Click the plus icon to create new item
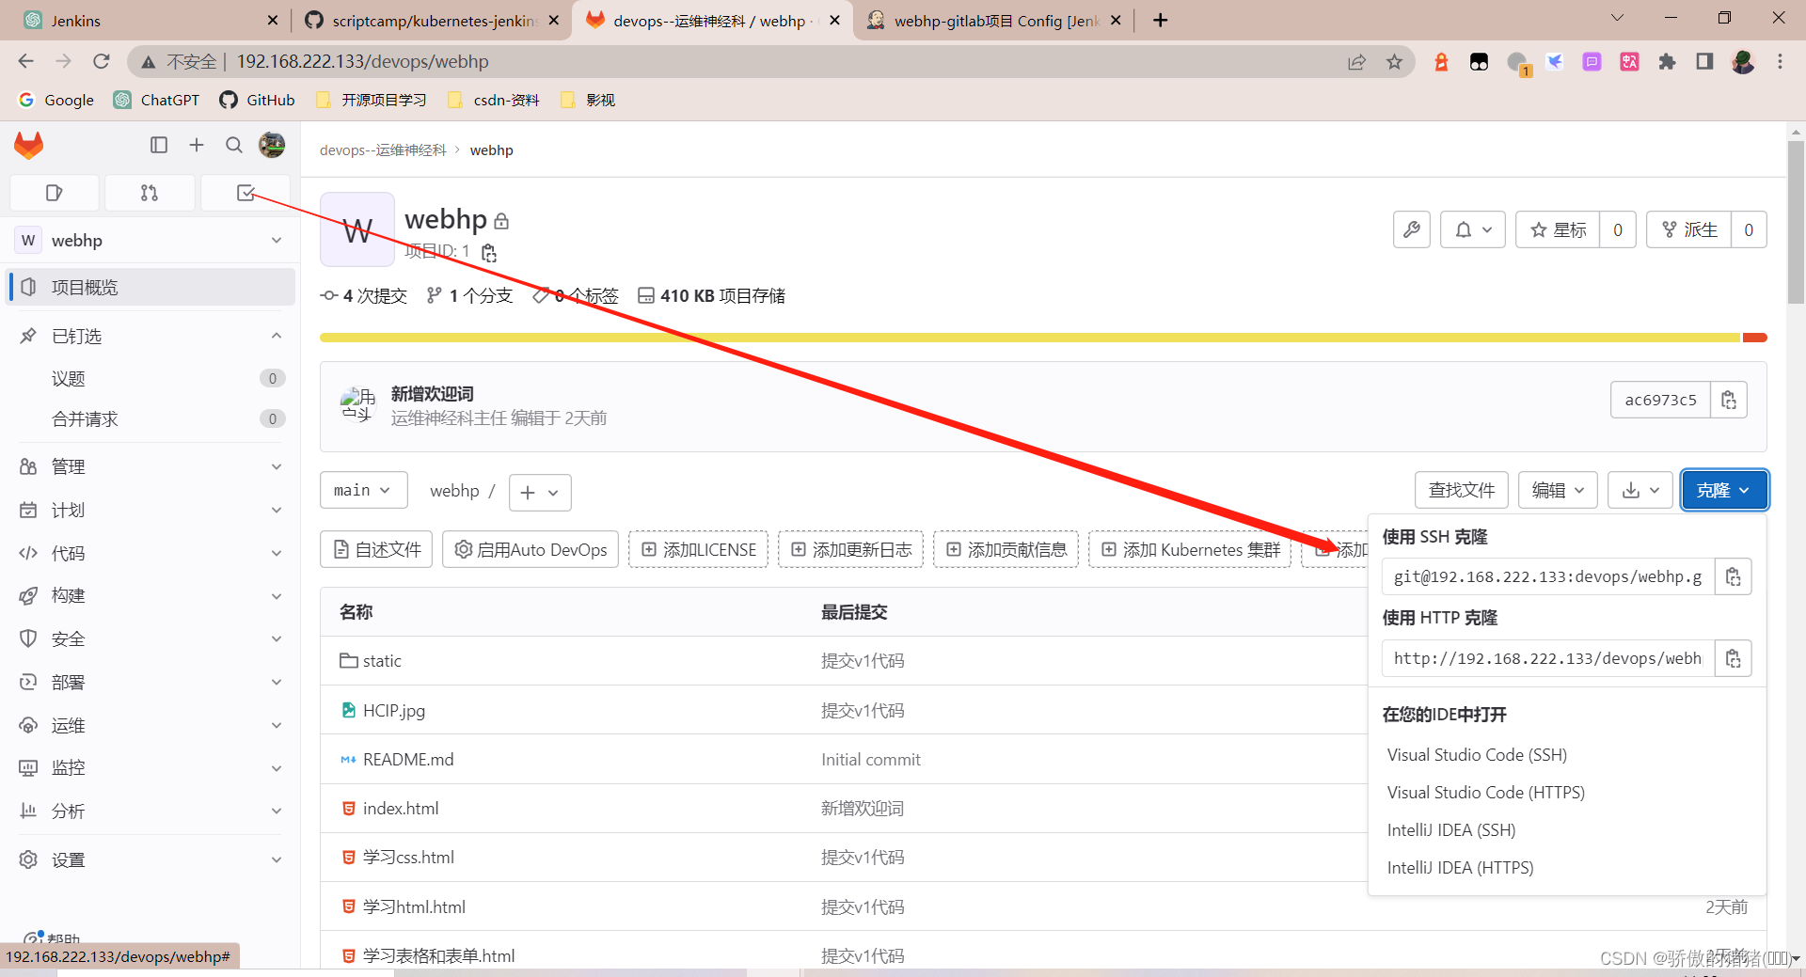Viewport: 1806px width, 977px height. pos(196,146)
